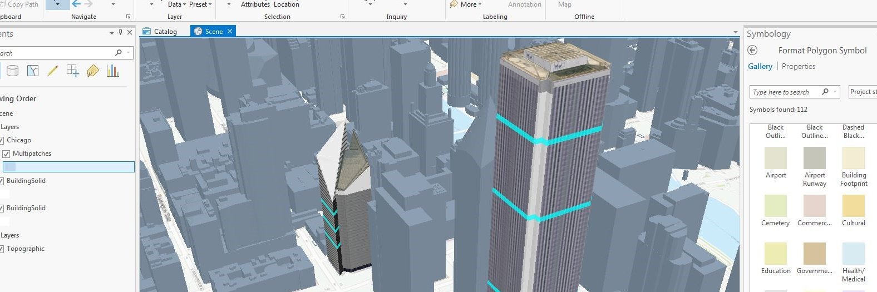Select Airport symbol swatch

coord(776,158)
